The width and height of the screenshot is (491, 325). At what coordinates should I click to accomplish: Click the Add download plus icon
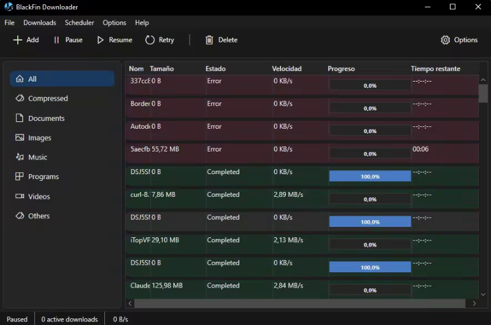17,40
